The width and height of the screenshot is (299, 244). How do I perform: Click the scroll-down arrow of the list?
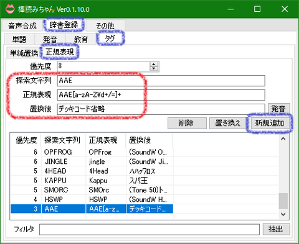[x=283, y=214]
